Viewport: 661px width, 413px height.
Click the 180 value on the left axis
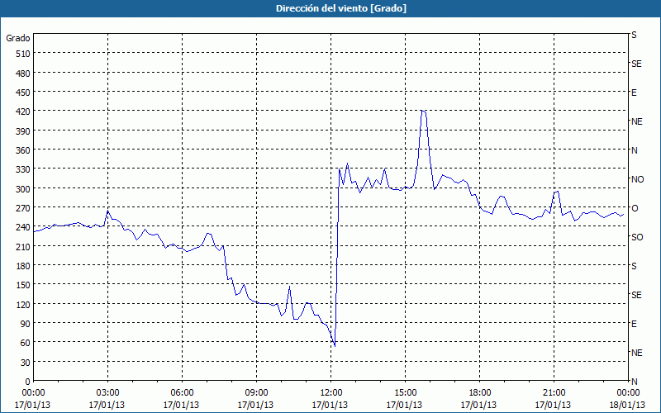(23, 266)
